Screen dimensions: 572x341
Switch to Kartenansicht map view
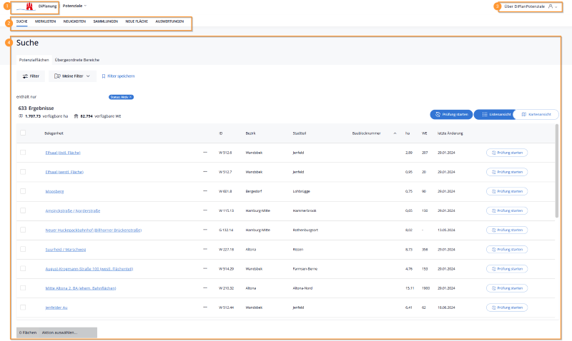(x=537, y=114)
